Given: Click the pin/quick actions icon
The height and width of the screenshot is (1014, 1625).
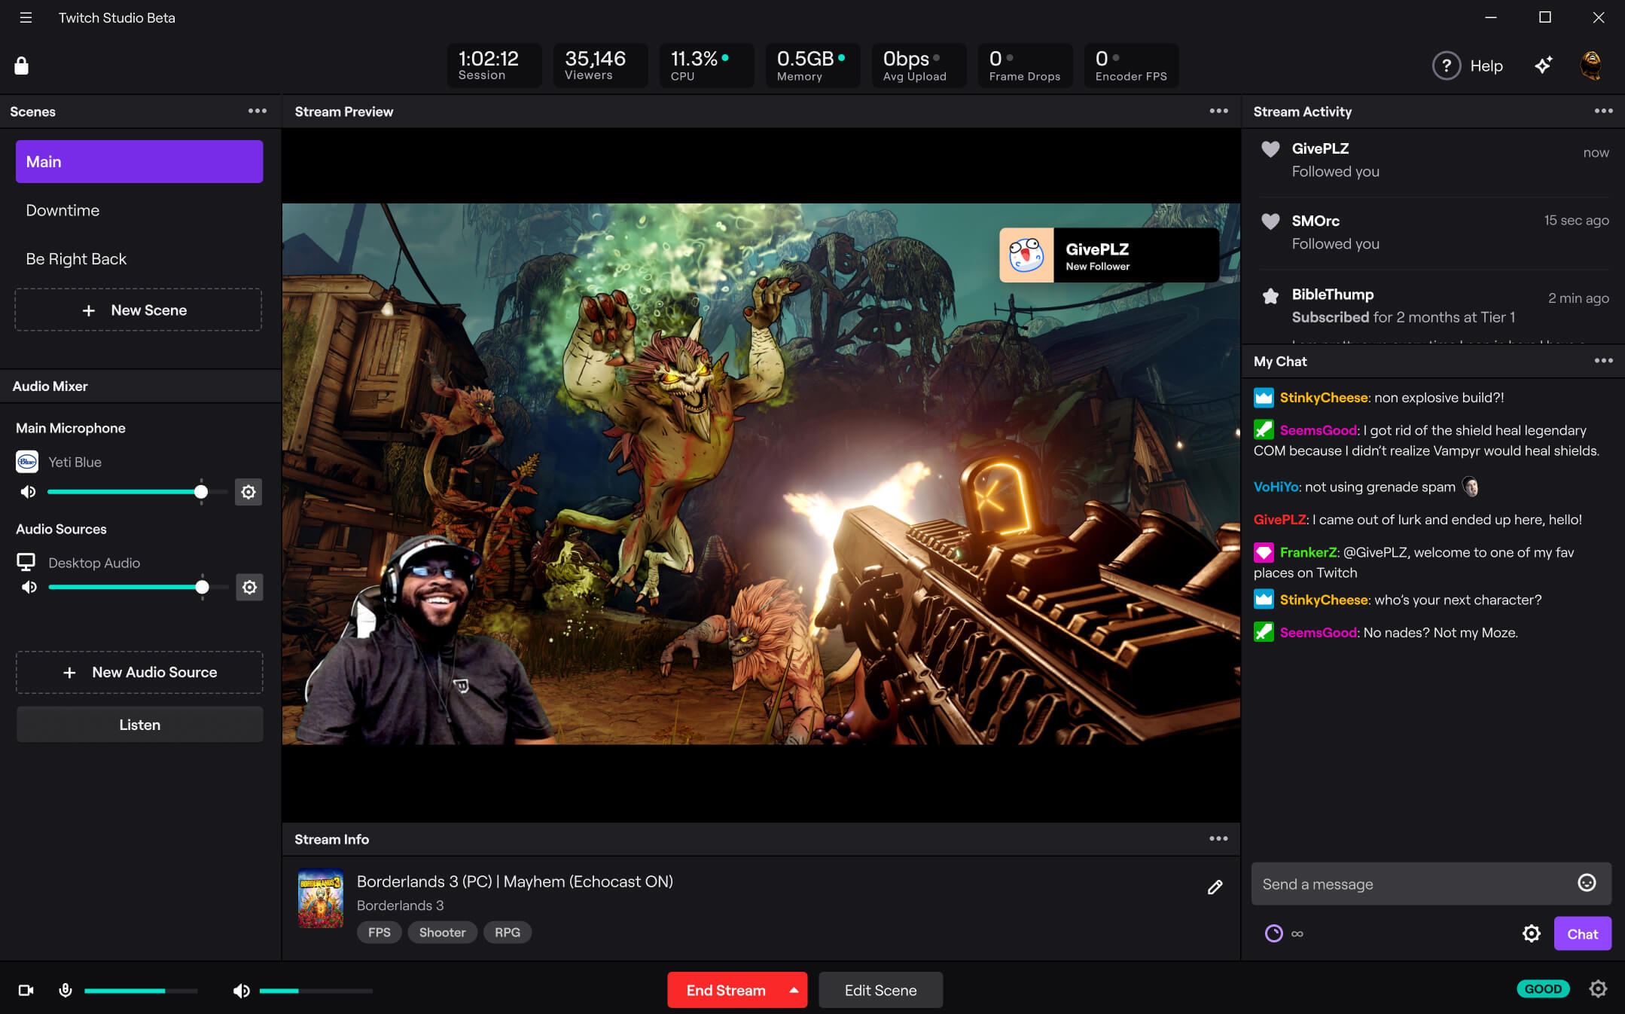Looking at the screenshot, I should point(1544,66).
